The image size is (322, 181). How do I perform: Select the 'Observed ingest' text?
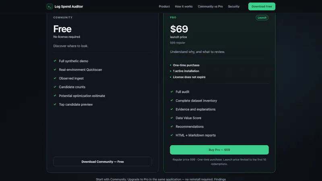(x=71, y=78)
